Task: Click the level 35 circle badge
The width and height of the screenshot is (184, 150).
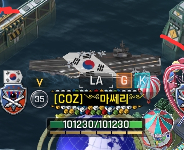Action: [39, 99]
